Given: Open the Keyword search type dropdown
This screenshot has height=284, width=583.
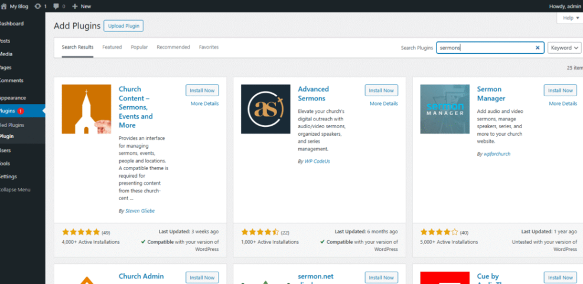Looking at the screenshot, I should [x=564, y=48].
